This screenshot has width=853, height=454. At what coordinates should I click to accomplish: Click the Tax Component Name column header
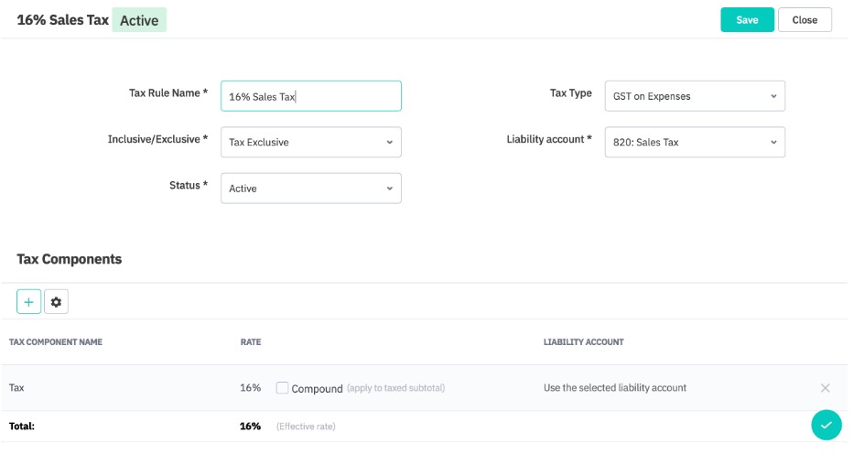[56, 342]
